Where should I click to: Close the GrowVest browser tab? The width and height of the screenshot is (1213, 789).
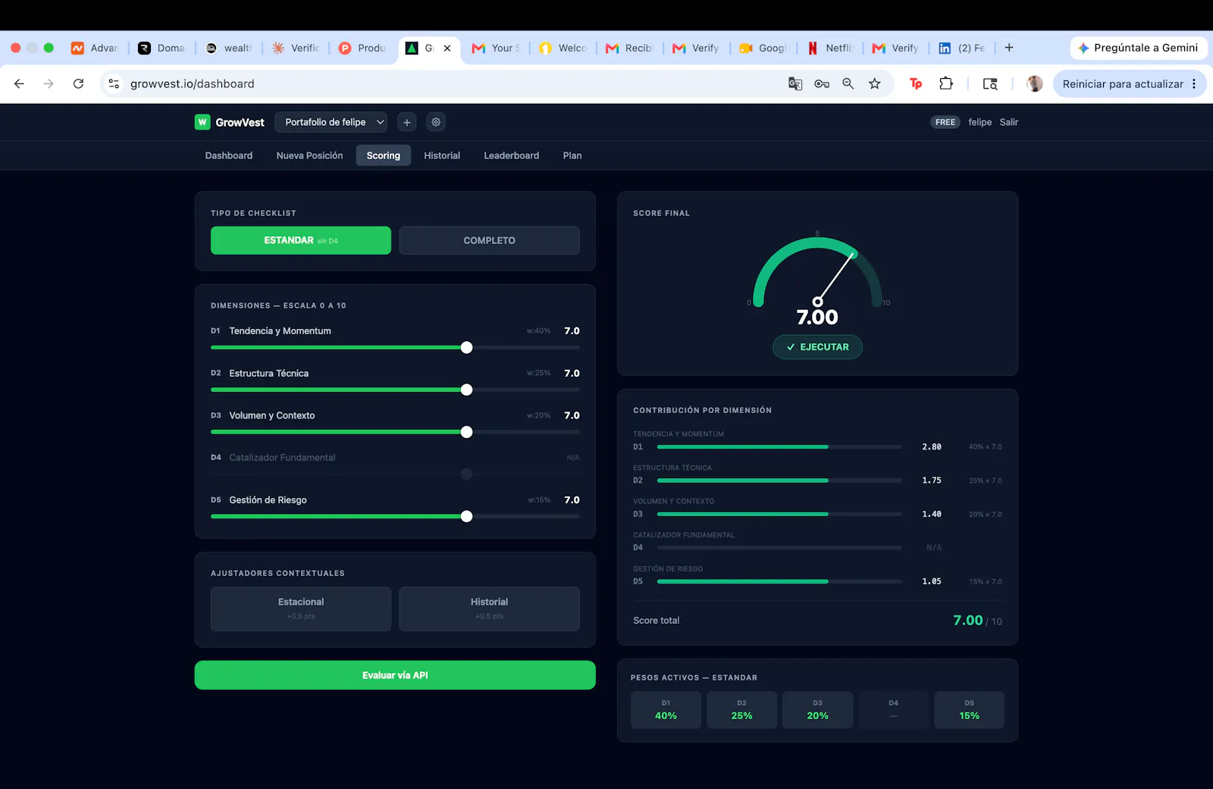447,48
